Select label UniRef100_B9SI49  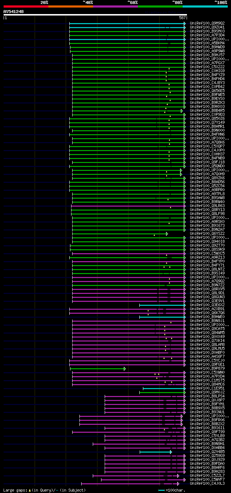click(207, 273)
